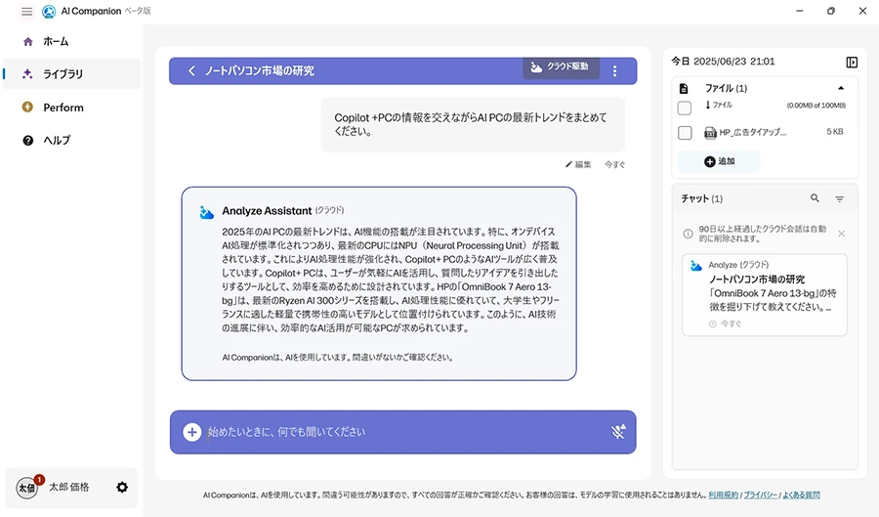Focus the 始めたいときに、何でも聞いてください input field
This screenshot has height=517, width=879.
click(403, 432)
